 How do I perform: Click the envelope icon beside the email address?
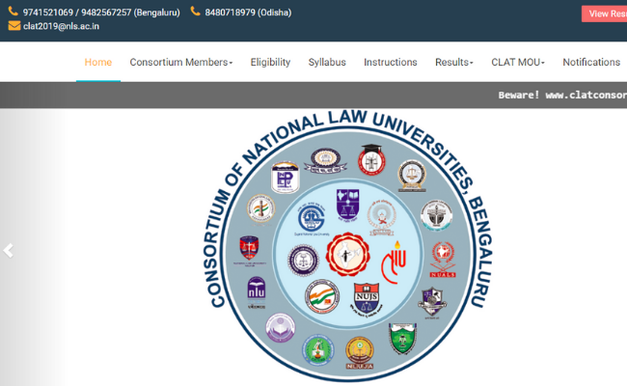click(14, 26)
